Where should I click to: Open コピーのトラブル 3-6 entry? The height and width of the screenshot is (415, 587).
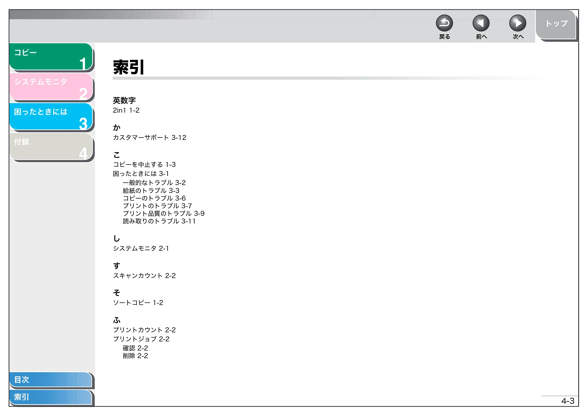(x=154, y=198)
